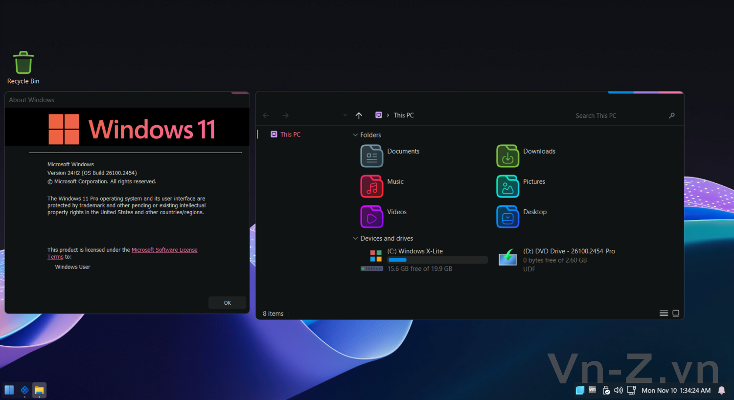Open the recent locations dropdown arrow

345,115
